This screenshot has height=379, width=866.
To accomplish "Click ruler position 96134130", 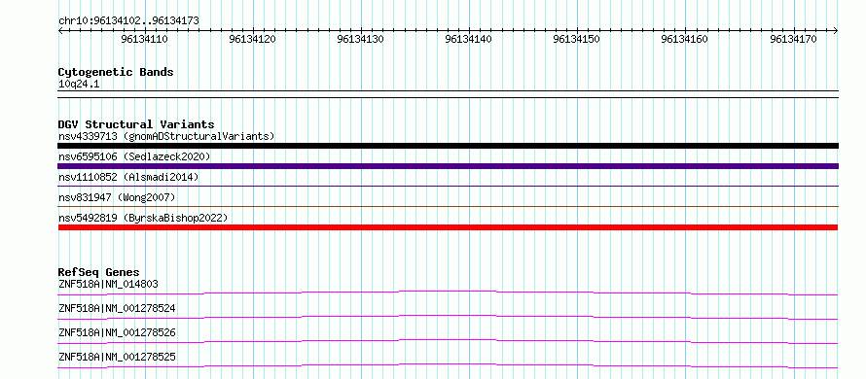I will click(361, 39).
